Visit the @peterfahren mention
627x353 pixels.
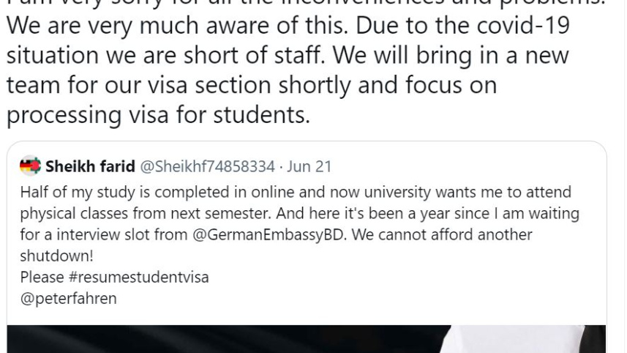68,298
